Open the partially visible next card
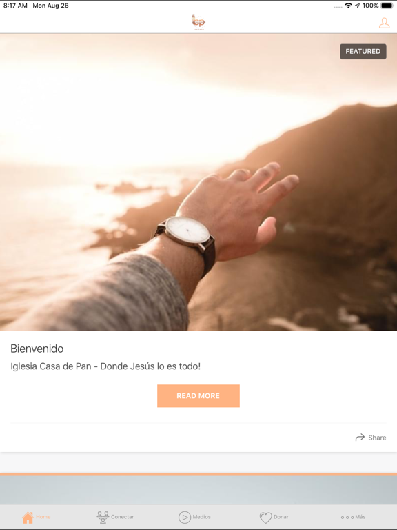The width and height of the screenshot is (397, 530). [x=198, y=489]
